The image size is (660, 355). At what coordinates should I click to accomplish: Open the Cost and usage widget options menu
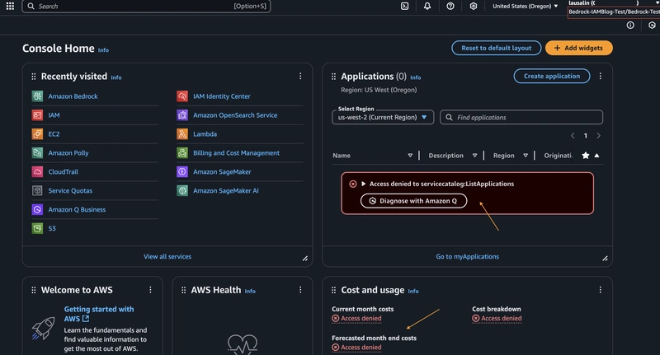click(x=601, y=290)
